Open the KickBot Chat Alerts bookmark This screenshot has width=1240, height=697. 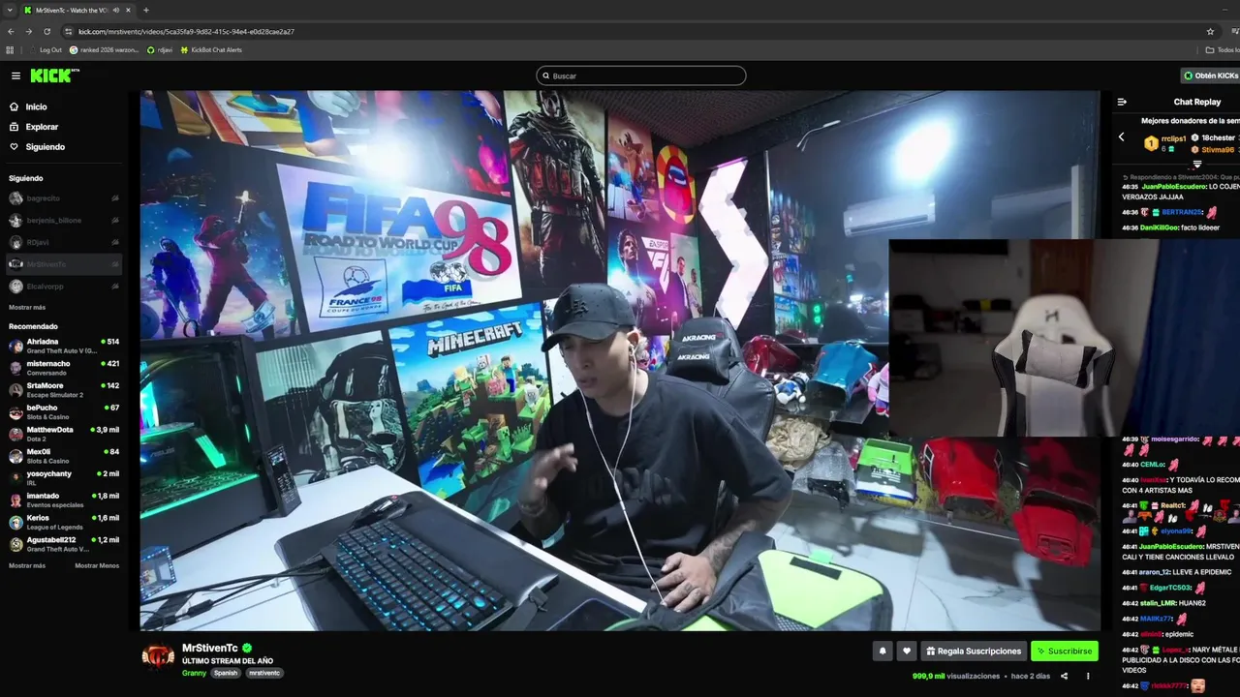pyautogui.click(x=211, y=49)
